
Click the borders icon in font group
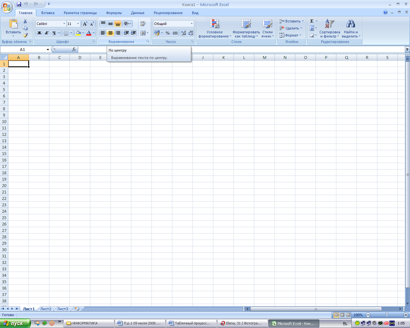click(66, 33)
